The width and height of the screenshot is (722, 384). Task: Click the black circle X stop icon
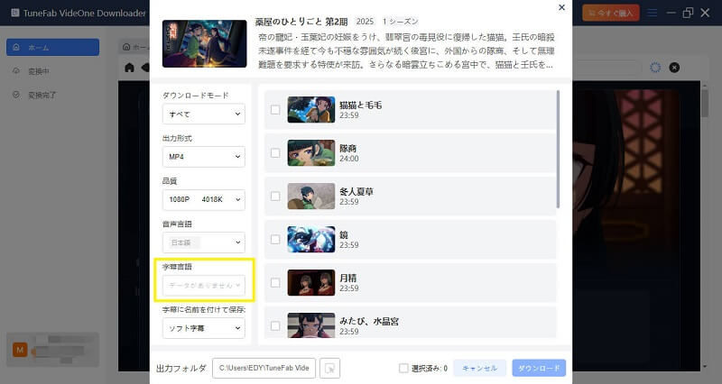tap(674, 68)
